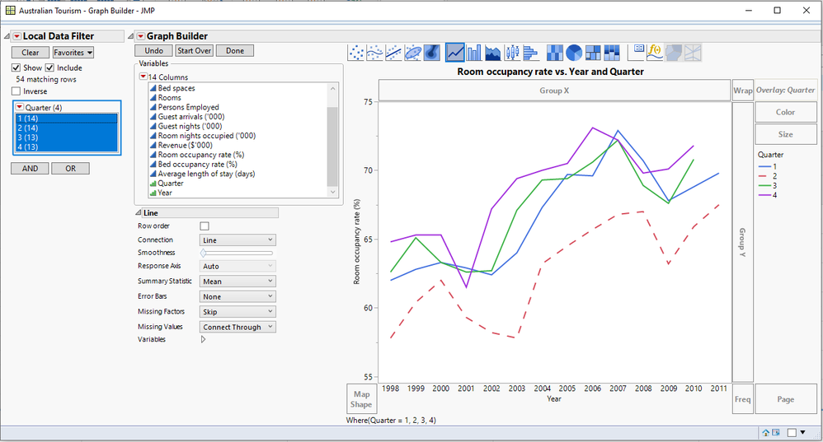This screenshot has width=823, height=442.
Task: Open the status bar dropdown arrow
Action: 802,433
